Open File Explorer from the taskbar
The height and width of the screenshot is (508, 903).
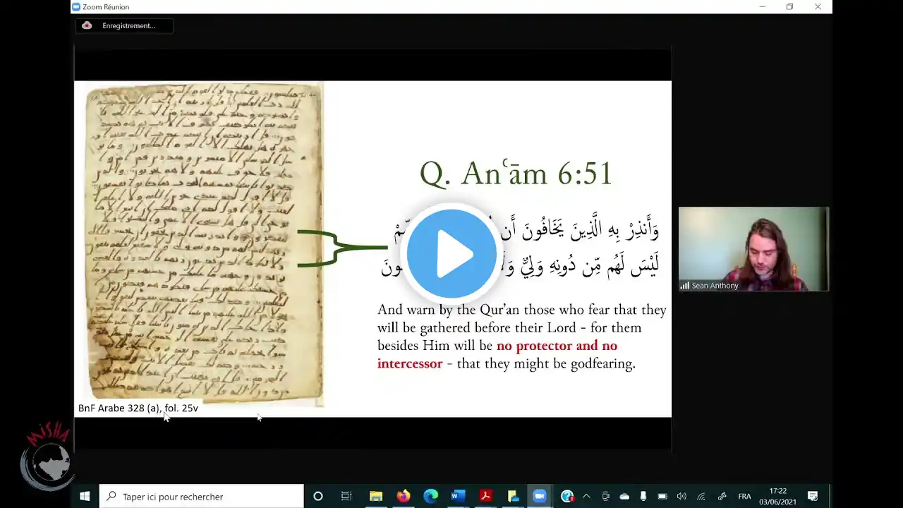(375, 497)
